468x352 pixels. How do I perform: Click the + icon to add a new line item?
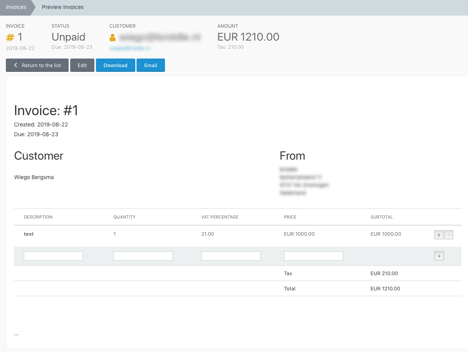pyautogui.click(x=439, y=256)
